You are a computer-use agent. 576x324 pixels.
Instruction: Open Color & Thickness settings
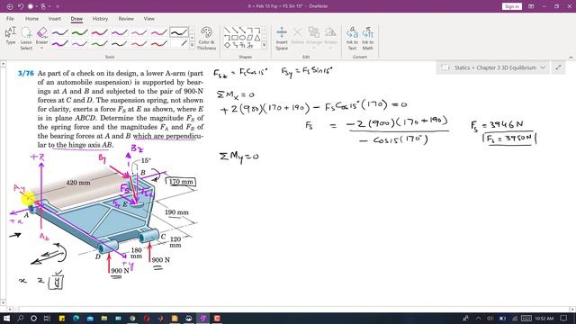[x=206, y=38]
